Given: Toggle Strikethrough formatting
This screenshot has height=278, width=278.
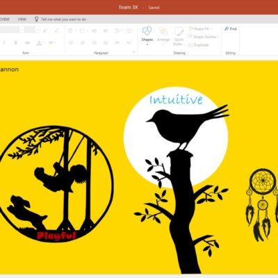Looking at the screenshot, I should tap(27, 42).
